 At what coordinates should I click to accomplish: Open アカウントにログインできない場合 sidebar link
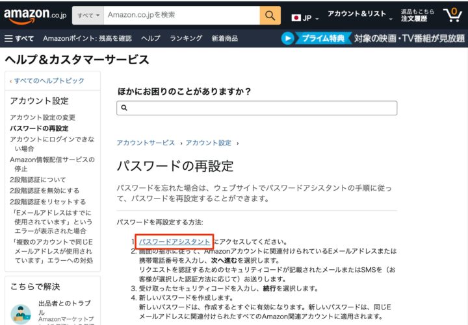pos(52,144)
